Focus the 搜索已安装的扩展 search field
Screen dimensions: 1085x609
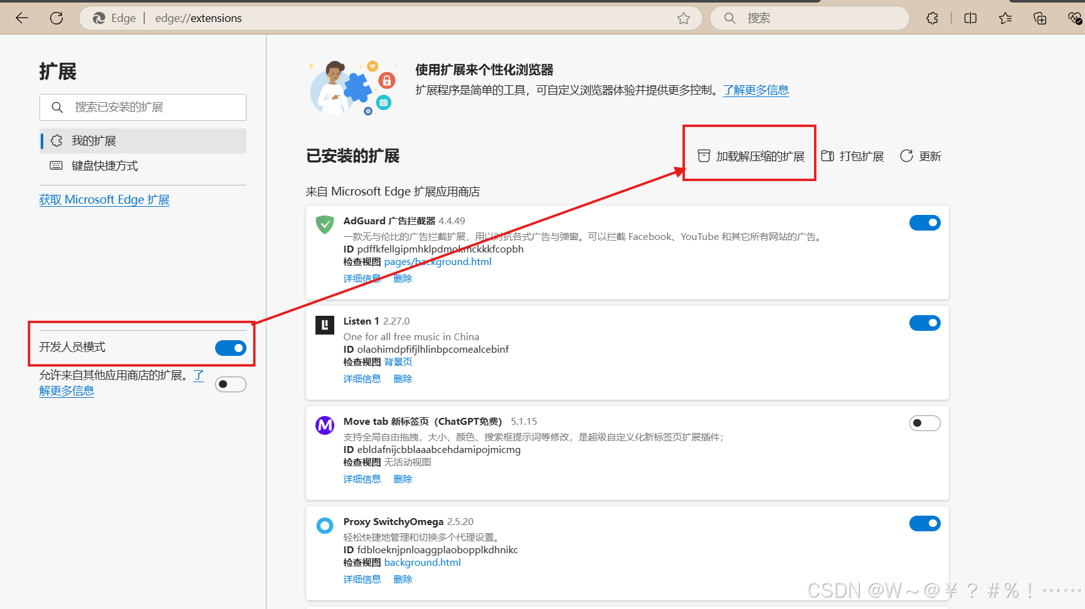tap(143, 107)
